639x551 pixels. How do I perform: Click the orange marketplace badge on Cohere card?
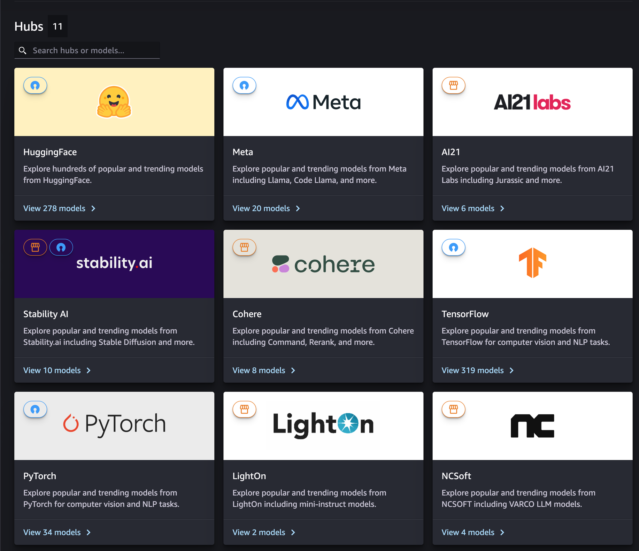click(244, 248)
